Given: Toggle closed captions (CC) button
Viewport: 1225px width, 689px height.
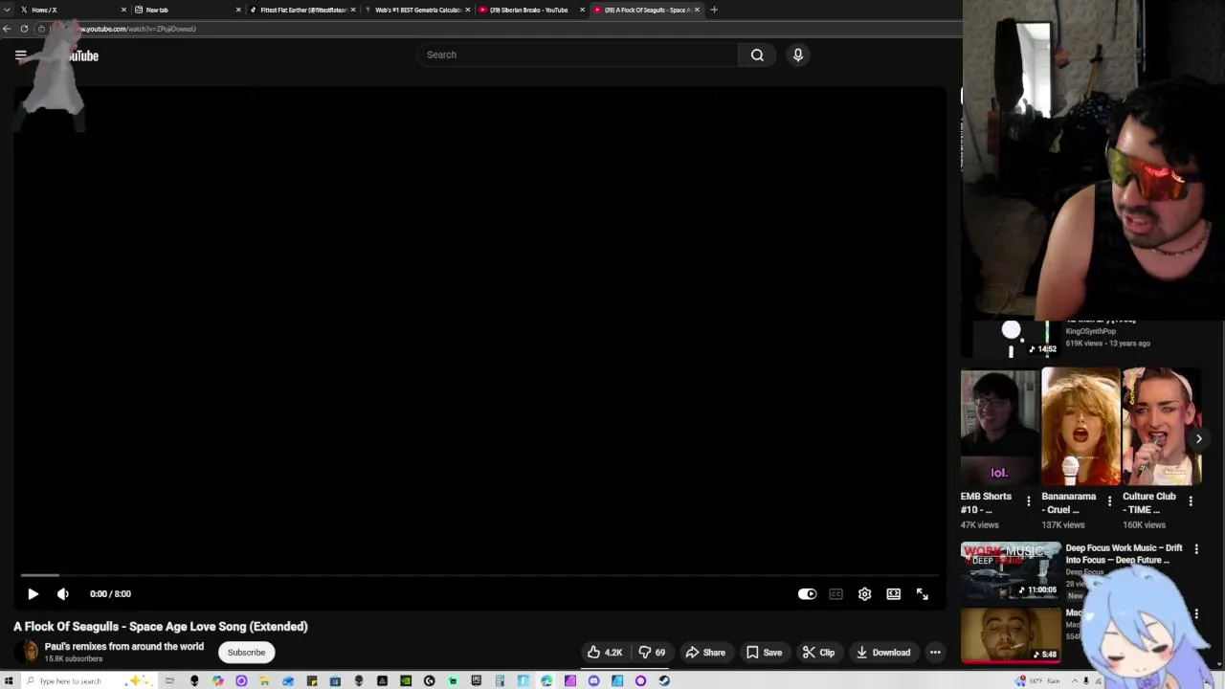Looking at the screenshot, I should (x=835, y=594).
